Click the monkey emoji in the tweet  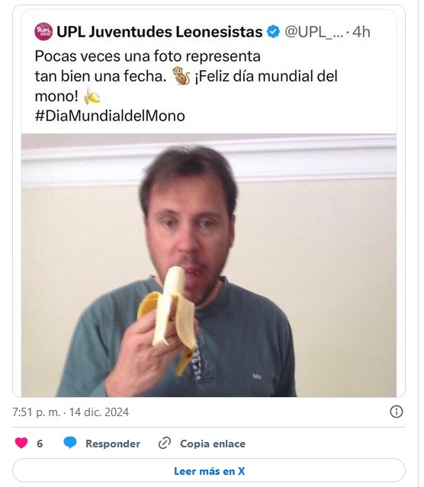(x=181, y=75)
